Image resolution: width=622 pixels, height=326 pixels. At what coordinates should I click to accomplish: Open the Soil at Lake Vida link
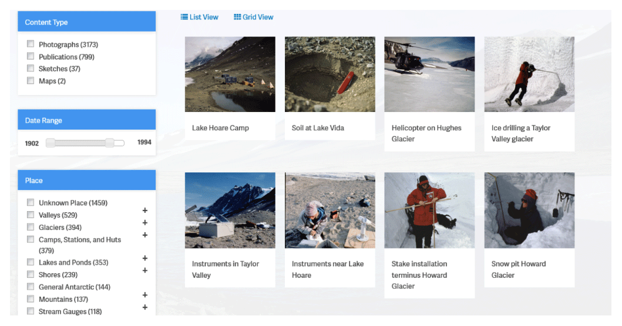click(x=318, y=128)
